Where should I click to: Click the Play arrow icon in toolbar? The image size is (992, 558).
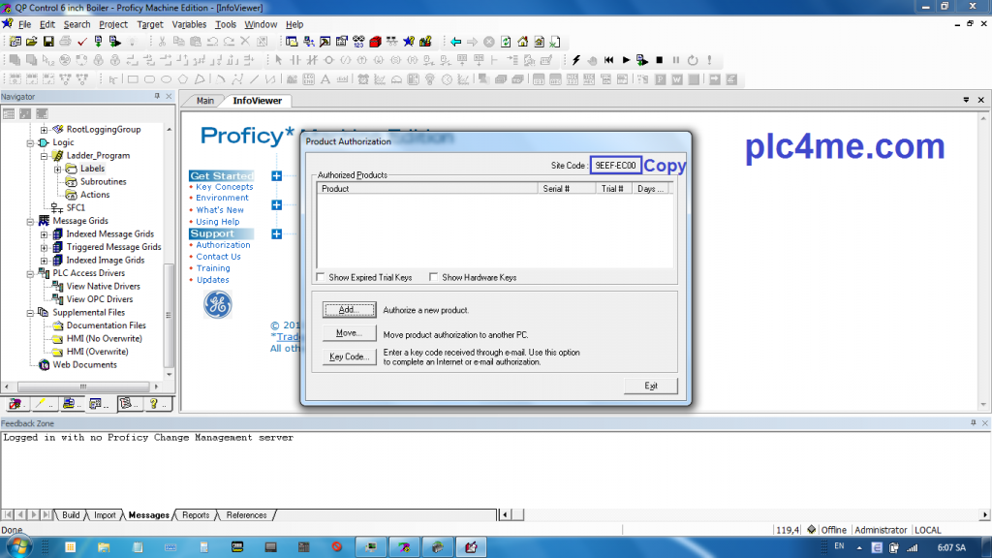(x=626, y=60)
